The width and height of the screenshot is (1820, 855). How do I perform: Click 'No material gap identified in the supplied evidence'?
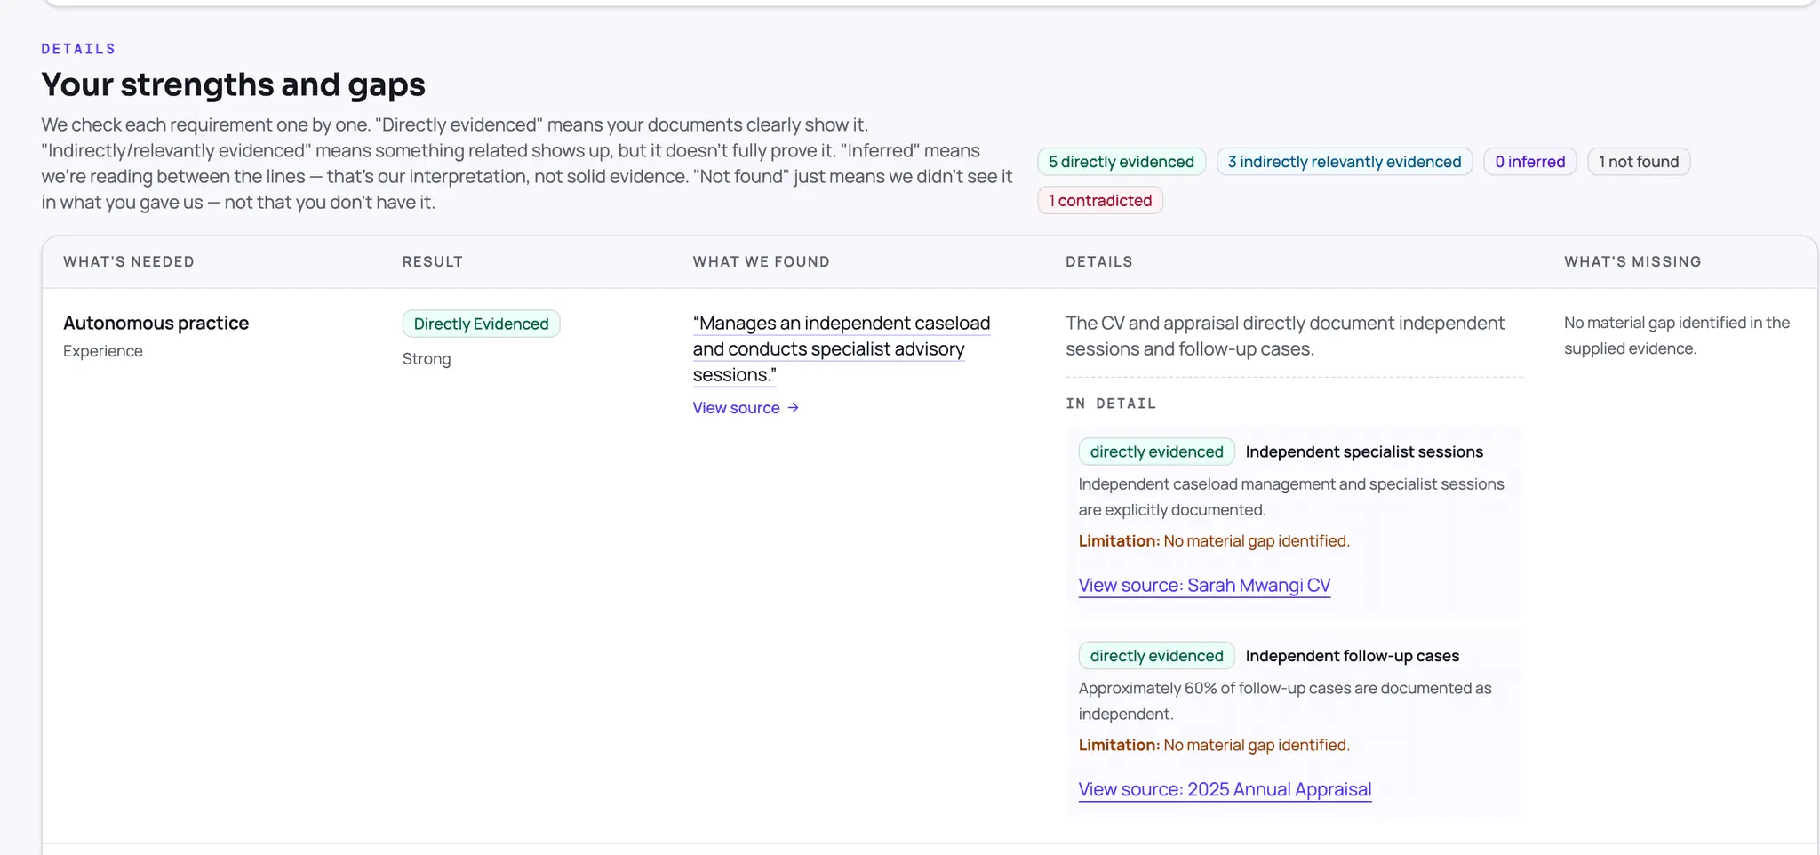[x=1677, y=336]
